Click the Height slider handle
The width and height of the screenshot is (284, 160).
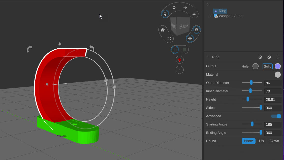[248, 99]
